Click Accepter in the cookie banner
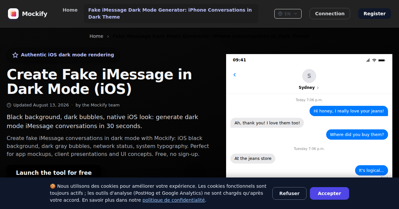This screenshot has height=209, width=399. point(330,193)
